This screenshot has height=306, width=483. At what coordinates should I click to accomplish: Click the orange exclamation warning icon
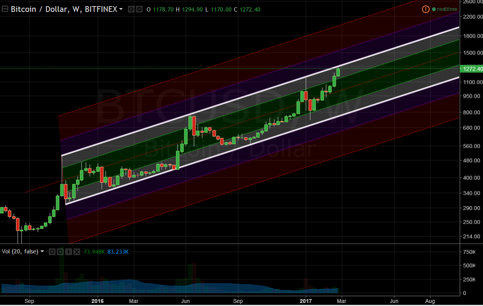click(x=425, y=9)
